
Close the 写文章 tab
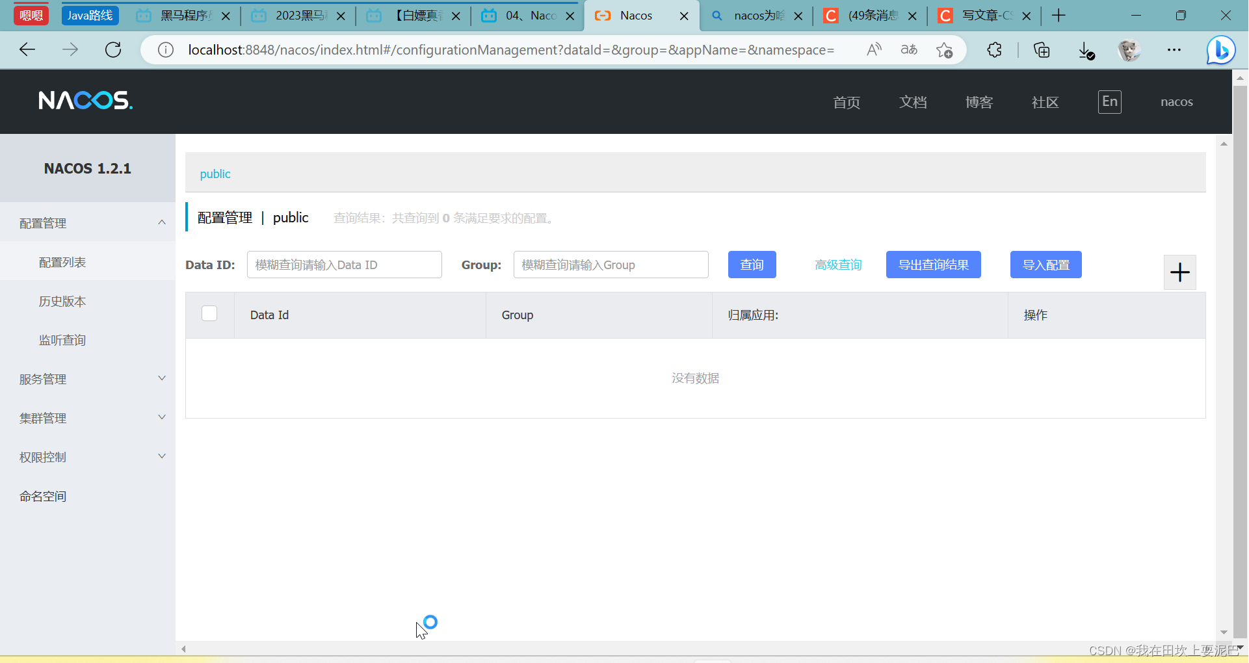[x=1027, y=16]
